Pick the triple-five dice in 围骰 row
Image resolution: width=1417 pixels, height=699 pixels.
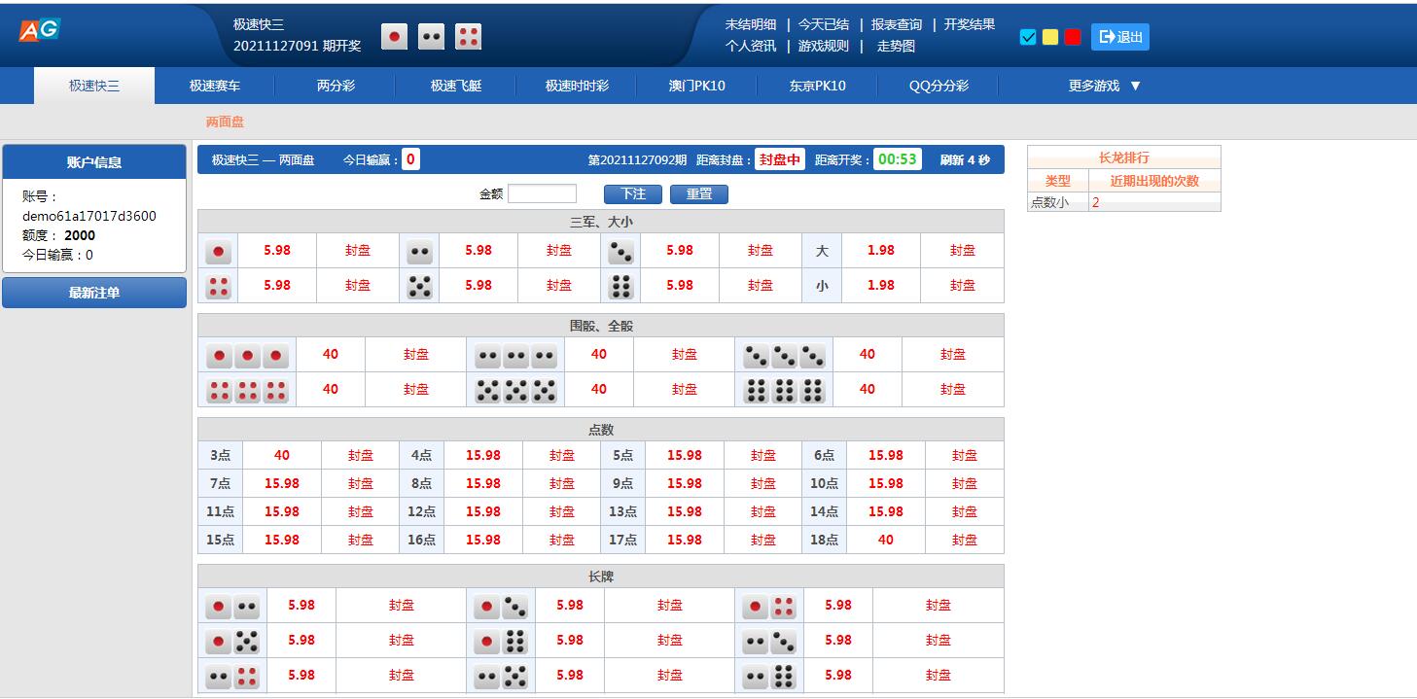pos(515,390)
